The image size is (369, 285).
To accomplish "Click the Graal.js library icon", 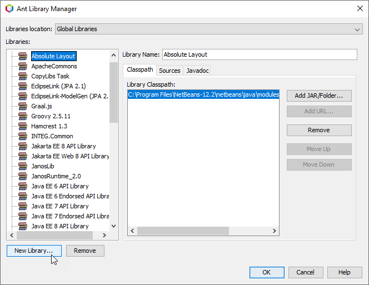I will 23,106.
